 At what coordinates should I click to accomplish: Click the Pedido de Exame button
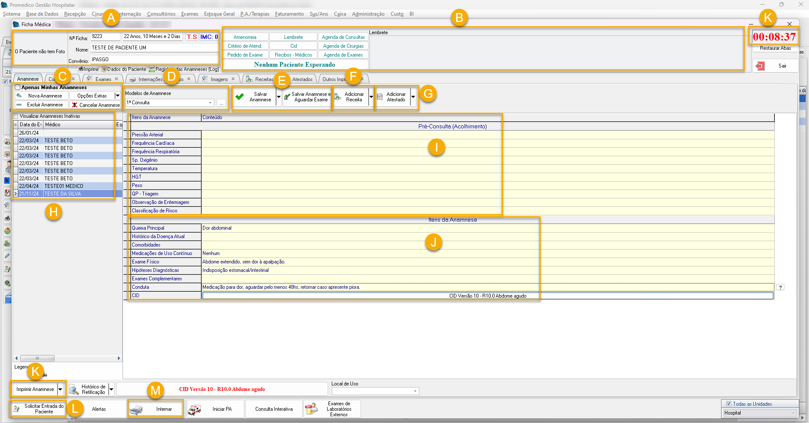coord(245,55)
